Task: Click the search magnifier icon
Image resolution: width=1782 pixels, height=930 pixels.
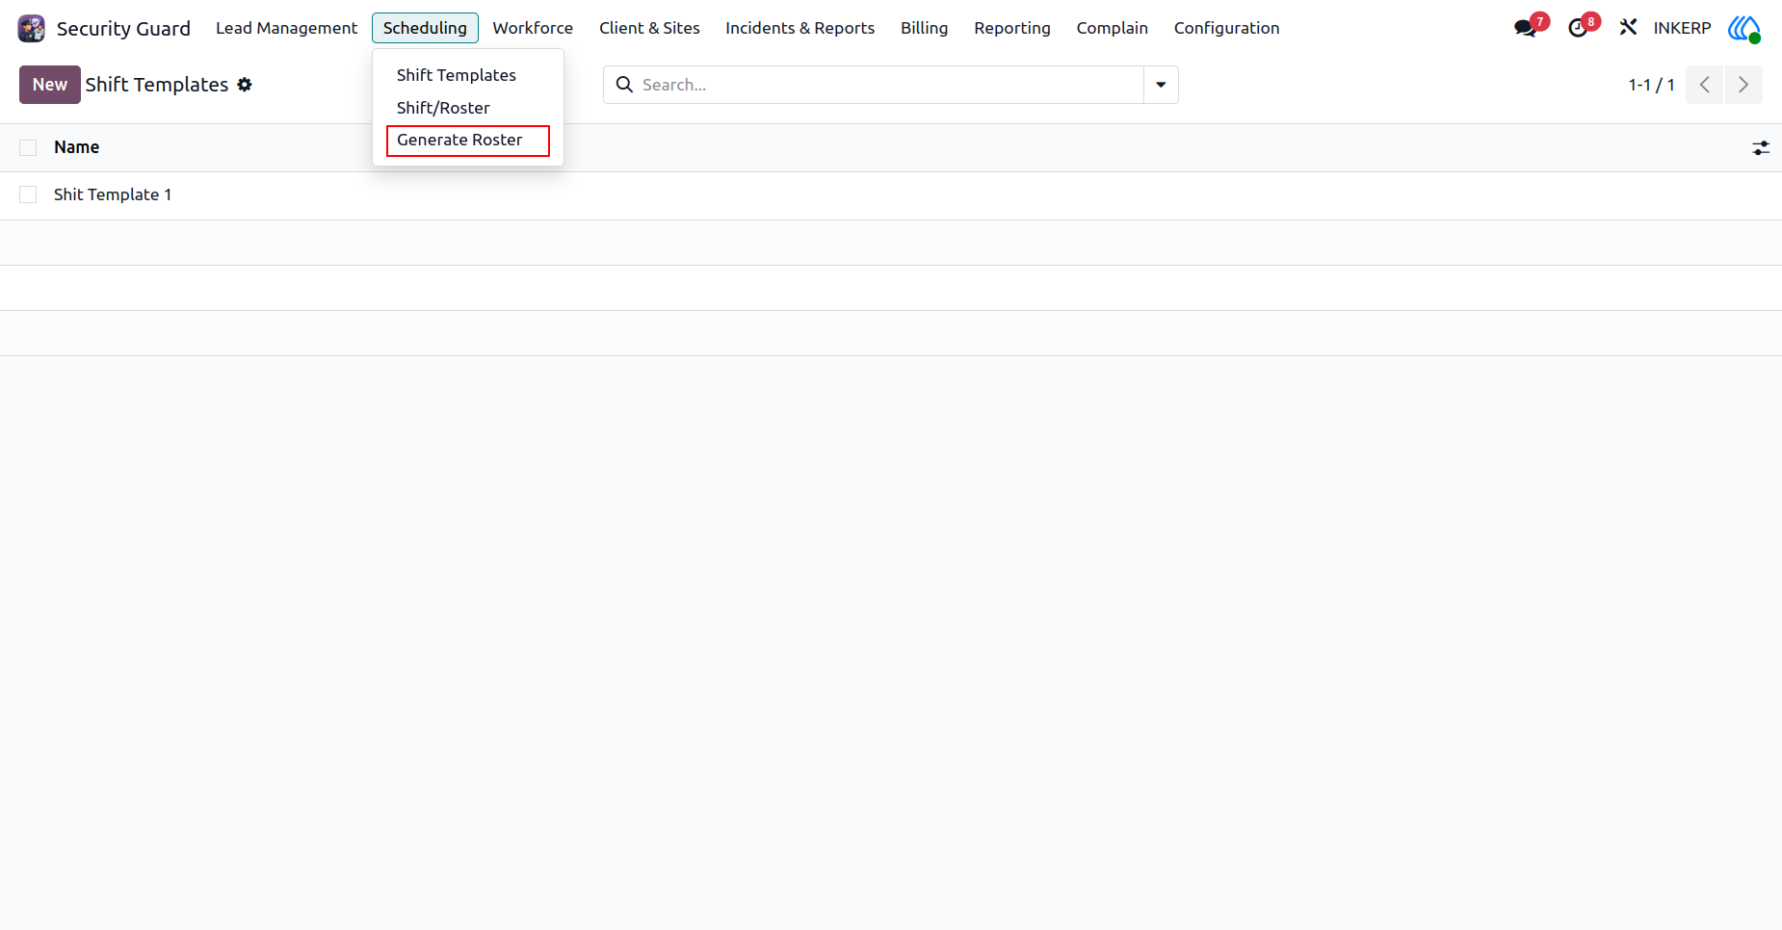Action: (x=624, y=85)
